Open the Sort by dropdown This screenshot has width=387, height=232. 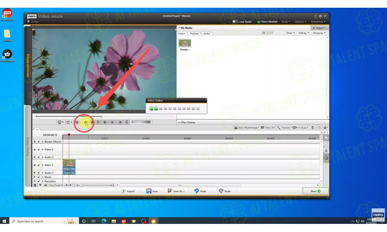[303, 33]
